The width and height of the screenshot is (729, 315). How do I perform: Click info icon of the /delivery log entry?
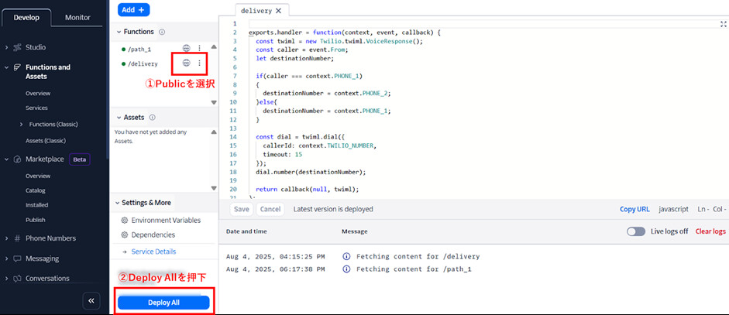click(346, 256)
